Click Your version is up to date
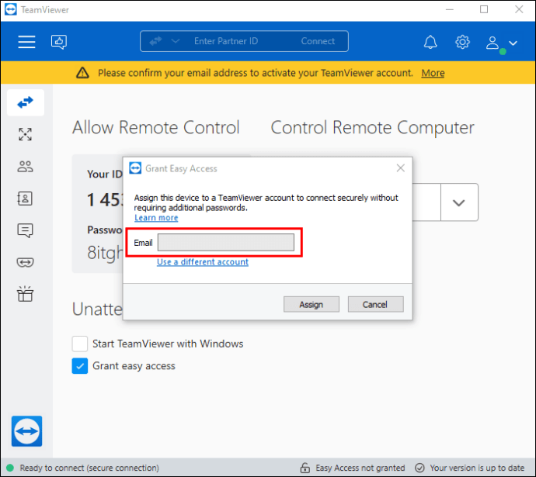Viewport: 536px width, 477px height. point(477,468)
